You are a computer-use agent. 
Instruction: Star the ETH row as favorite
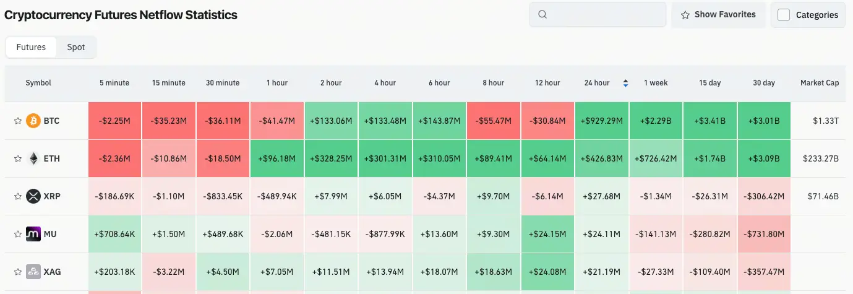(18, 159)
